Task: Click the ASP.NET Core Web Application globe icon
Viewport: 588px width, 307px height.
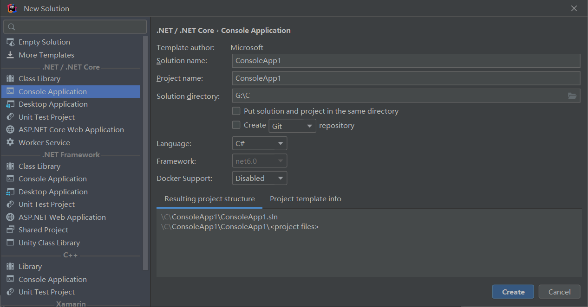Action: pos(10,130)
